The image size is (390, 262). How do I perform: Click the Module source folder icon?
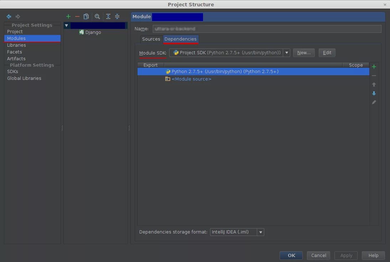[x=168, y=79]
